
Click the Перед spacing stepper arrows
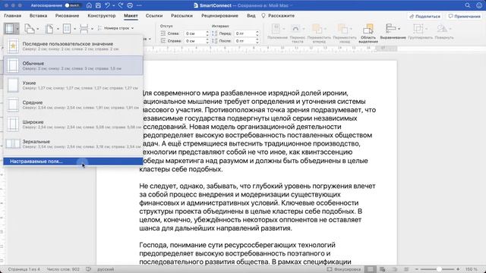pyautogui.click(x=257, y=33)
